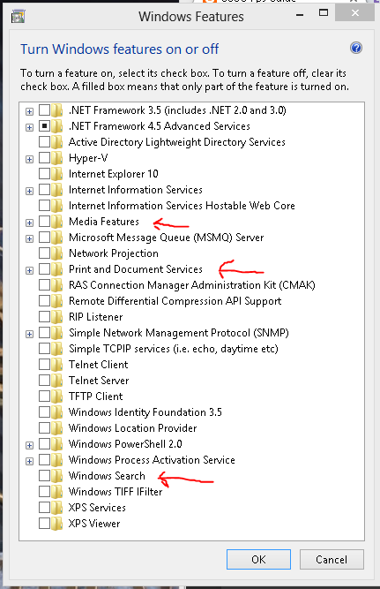The image size is (380, 589).
Task: Check the Internet Explorer 10 checkbox
Action: (x=44, y=174)
